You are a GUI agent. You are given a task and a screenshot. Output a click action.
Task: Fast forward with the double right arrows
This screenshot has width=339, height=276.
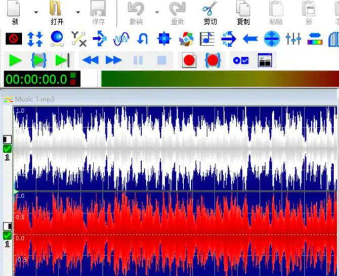[x=114, y=60]
